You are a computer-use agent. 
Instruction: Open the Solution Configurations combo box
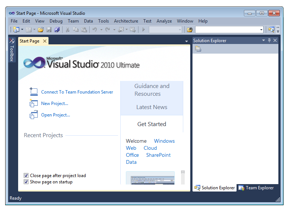tap(165, 30)
